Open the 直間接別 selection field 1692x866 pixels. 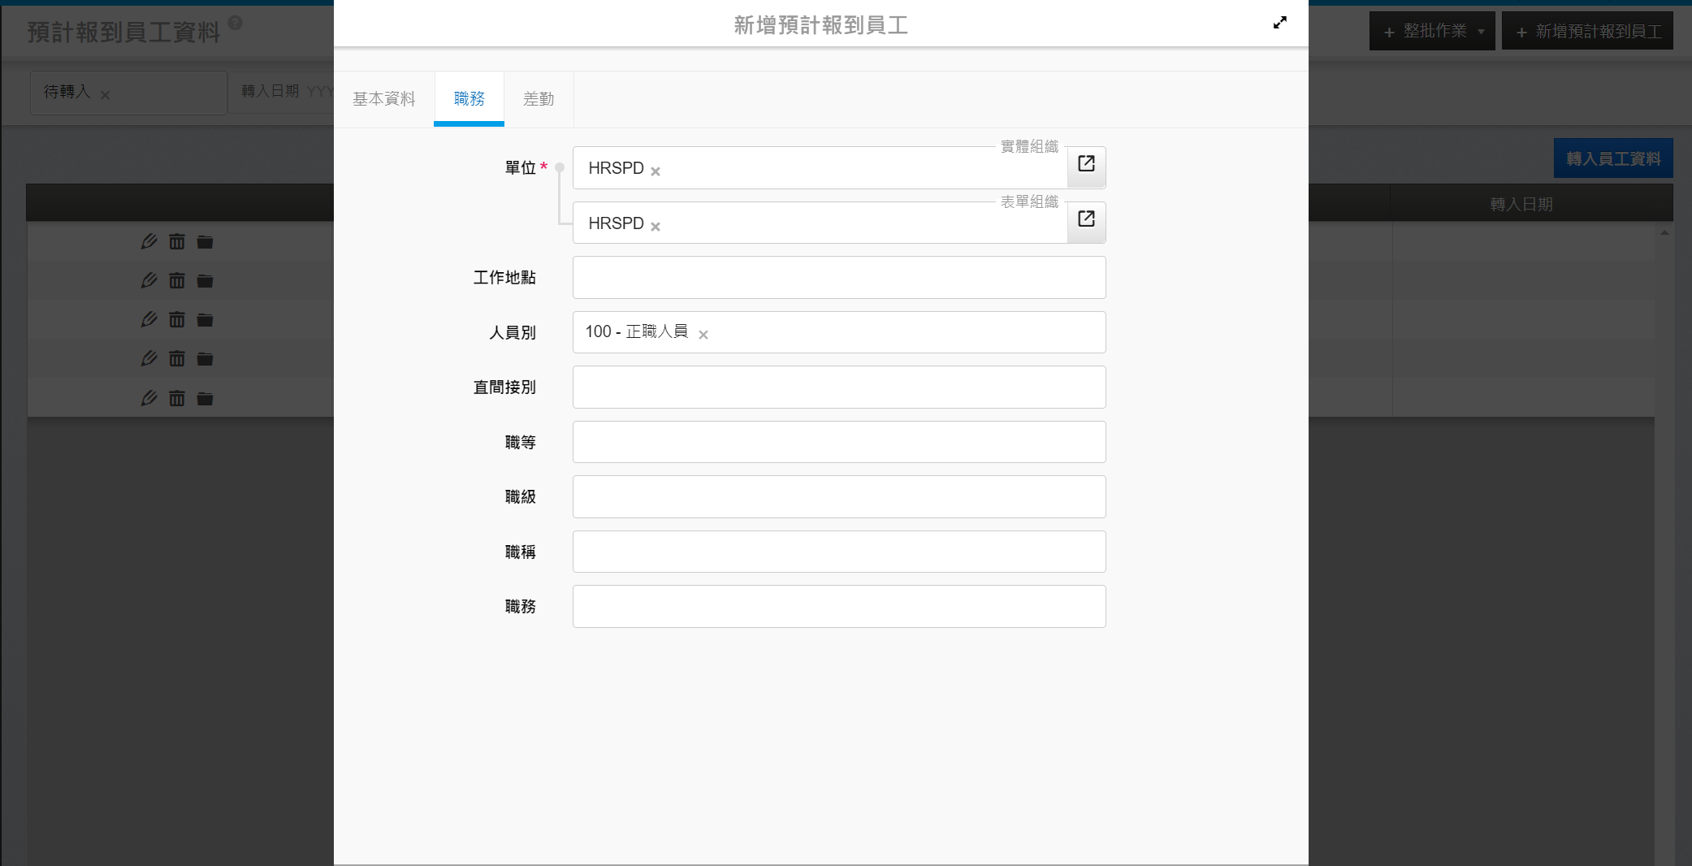(x=838, y=388)
